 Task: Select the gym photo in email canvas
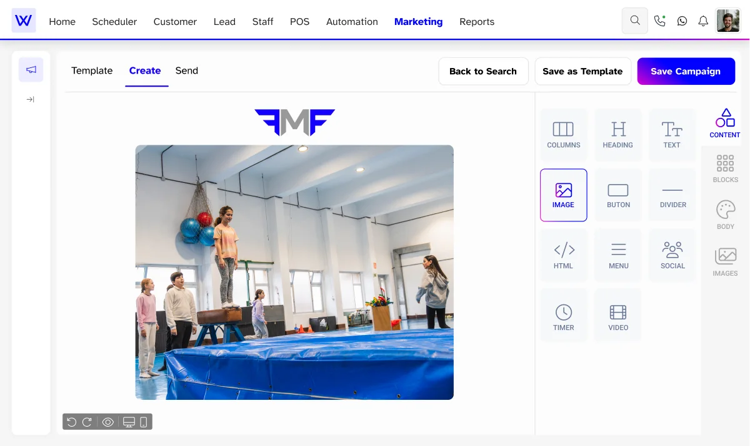click(294, 272)
